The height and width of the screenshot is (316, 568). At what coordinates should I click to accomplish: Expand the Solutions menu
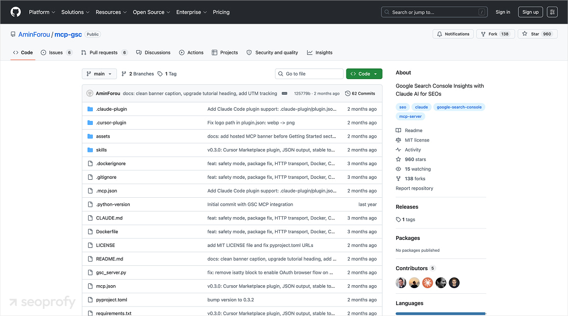(75, 12)
